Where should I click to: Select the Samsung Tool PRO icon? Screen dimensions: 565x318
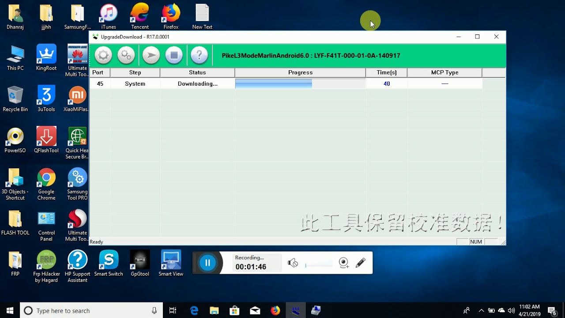(x=77, y=185)
